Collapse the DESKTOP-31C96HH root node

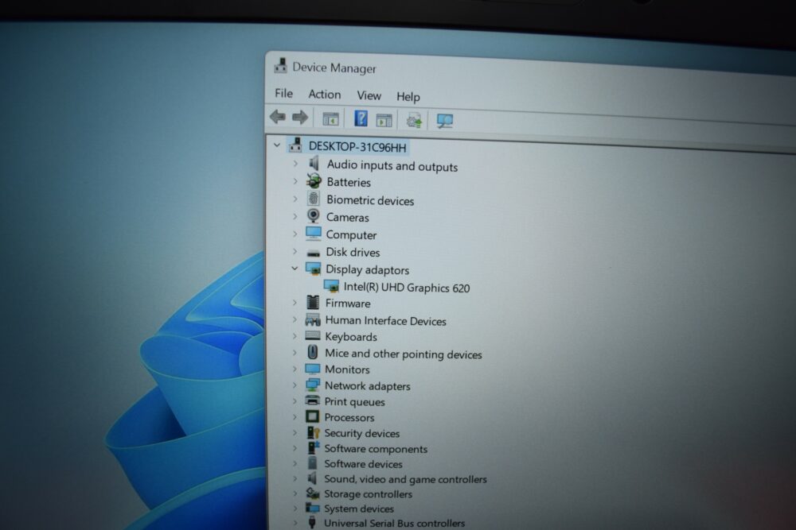277,145
